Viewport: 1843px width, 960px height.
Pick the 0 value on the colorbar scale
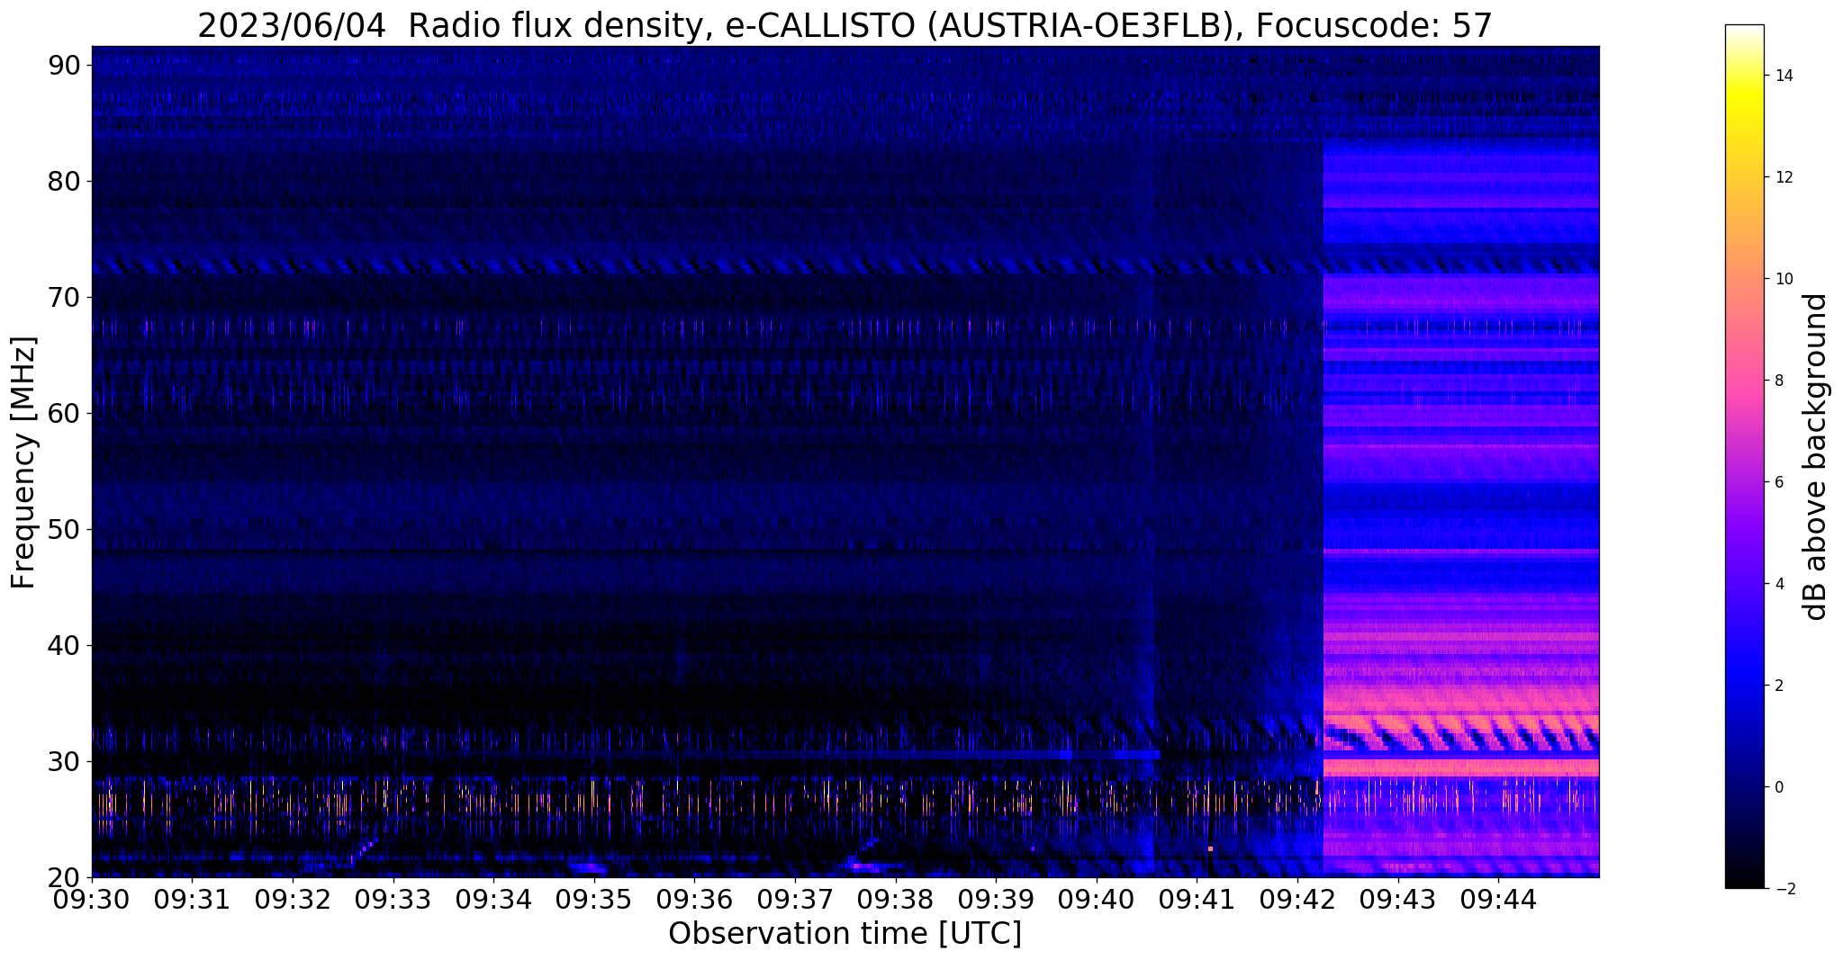(1778, 787)
